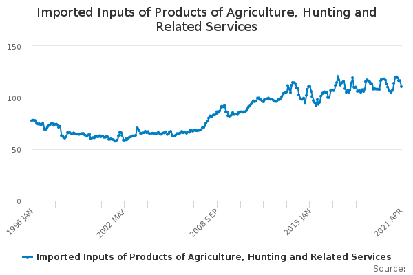Click the chart title text
Viewport: 413px width, 275px height.
pyautogui.click(x=206, y=19)
